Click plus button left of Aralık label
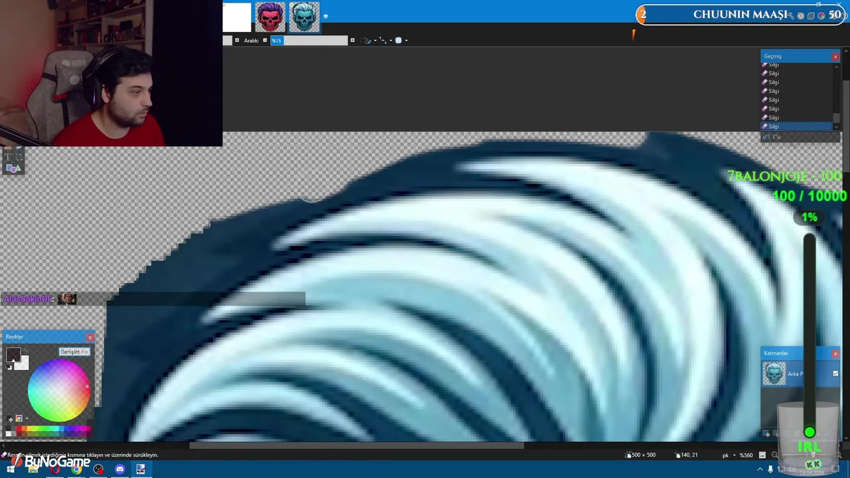This screenshot has width=850, height=478. coord(237,40)
